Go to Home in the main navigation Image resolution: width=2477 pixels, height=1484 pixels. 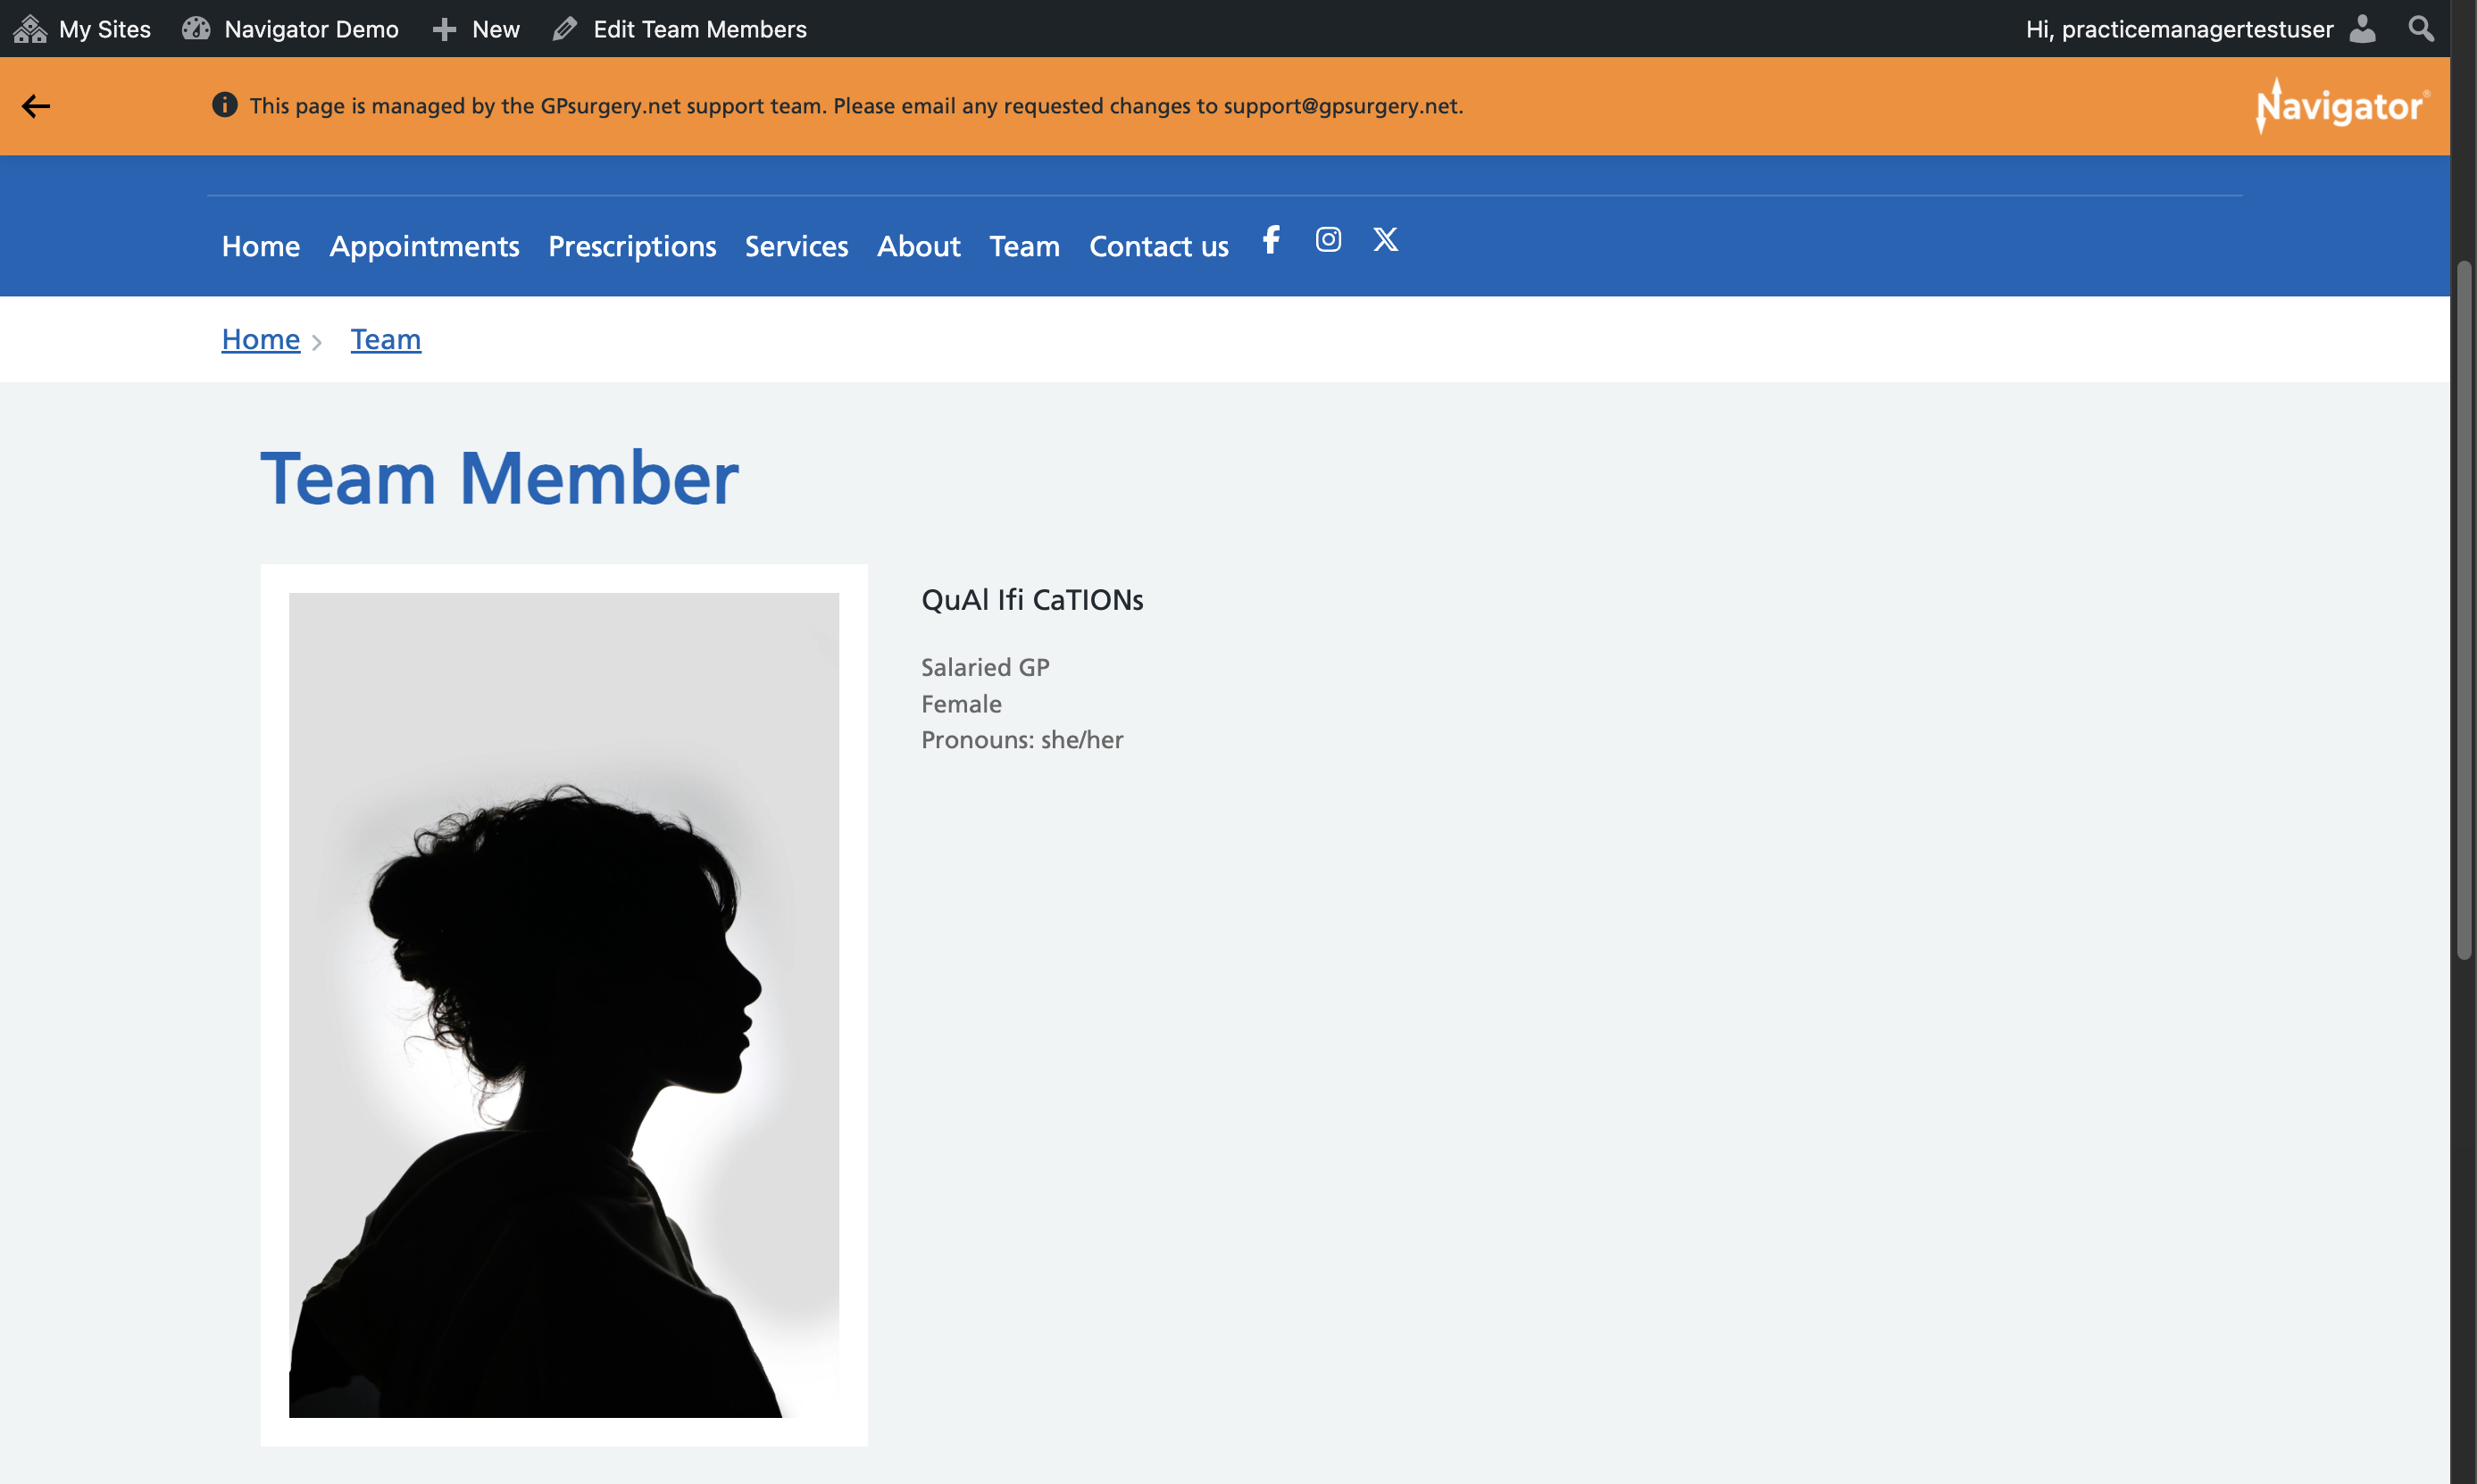261,246
